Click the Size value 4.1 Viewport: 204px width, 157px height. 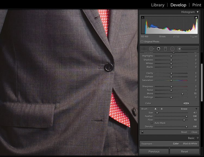coord(195,112)
